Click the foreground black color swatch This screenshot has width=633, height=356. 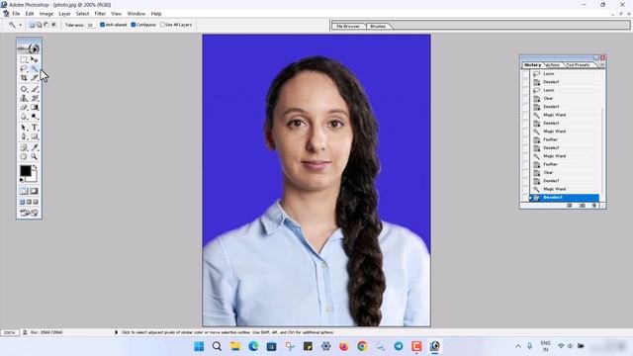coord(25,171)
